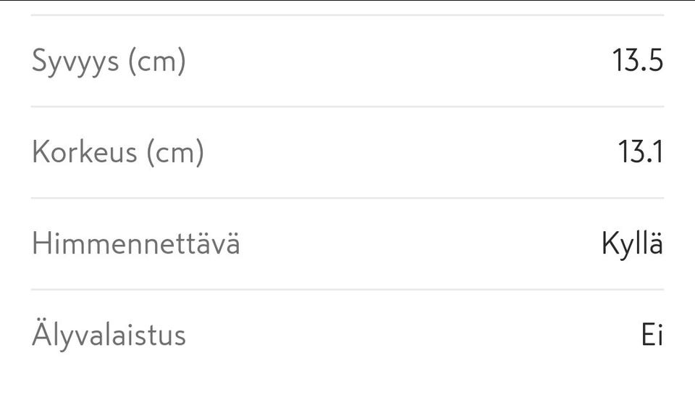Click the divider between Syvyys and Korkeus rows

347,107
